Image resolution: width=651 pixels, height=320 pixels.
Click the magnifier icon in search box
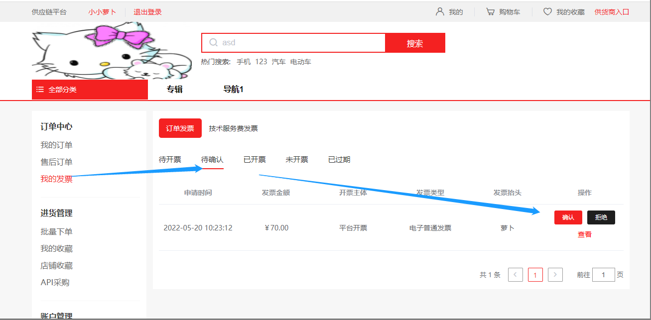pos(214,43)
